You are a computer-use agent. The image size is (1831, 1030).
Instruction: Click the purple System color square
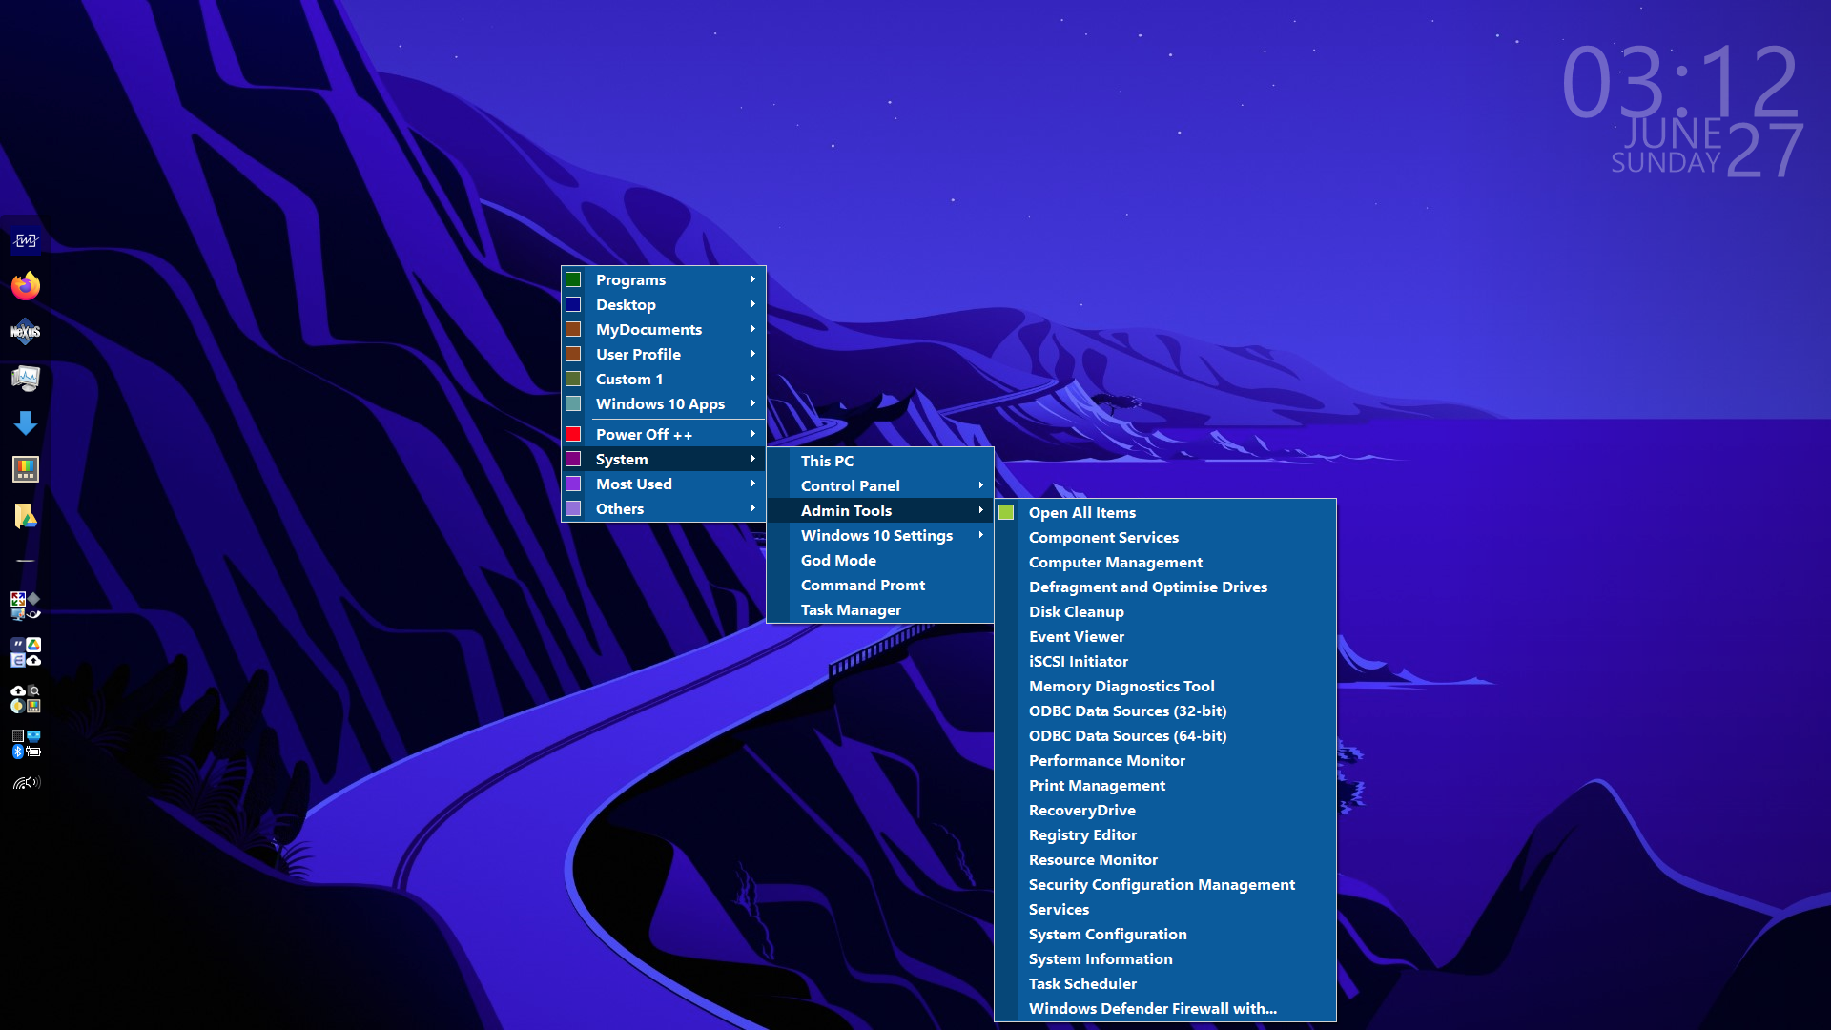pyautogui.click(x=573, y=459)
